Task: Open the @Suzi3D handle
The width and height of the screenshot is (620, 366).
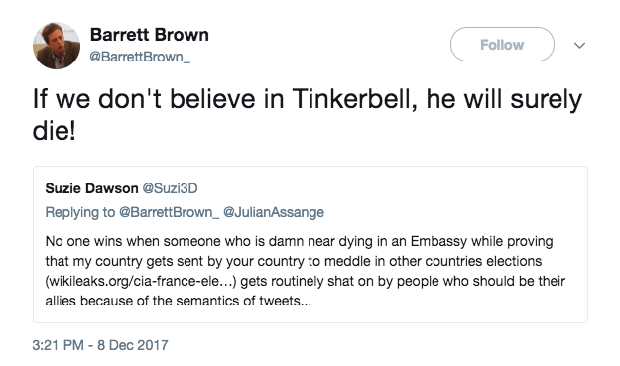Action: pos(170,188)
